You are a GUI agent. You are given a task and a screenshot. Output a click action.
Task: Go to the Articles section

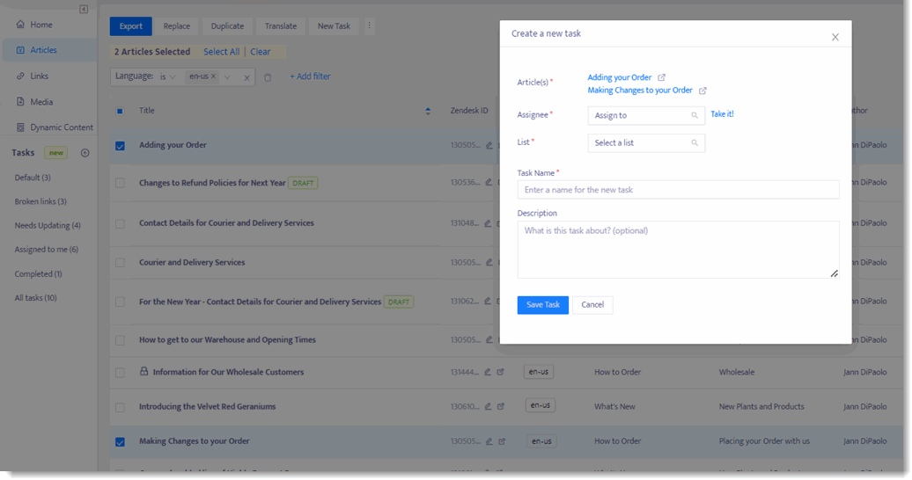click(49, 50)
